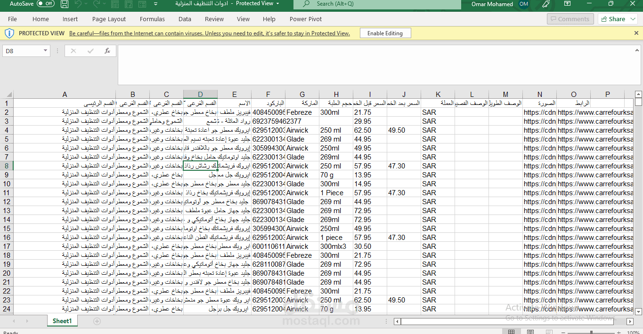Click the next sheet navigation arrow
Screen dimensions: 643x334
click(x=27, y=321)
